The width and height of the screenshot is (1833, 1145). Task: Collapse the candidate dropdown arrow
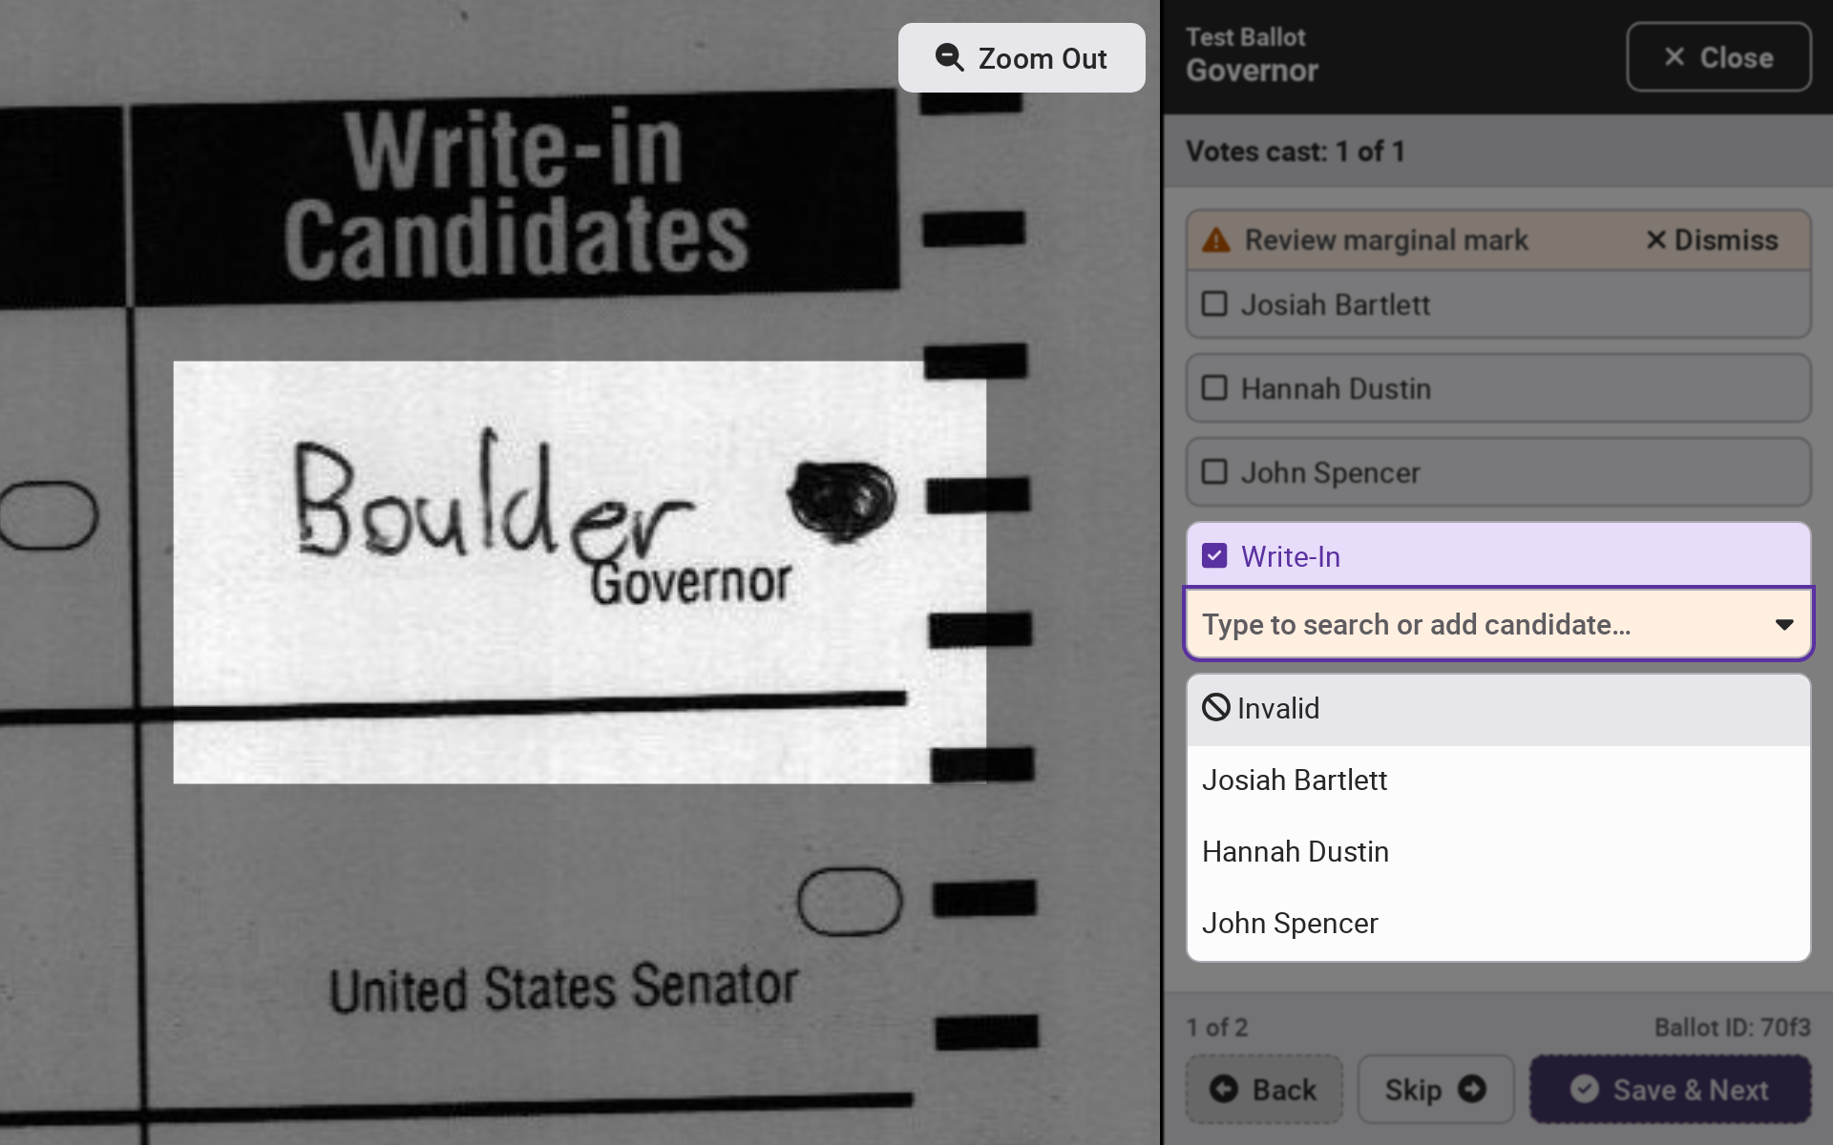click(x=1783, y=625)
